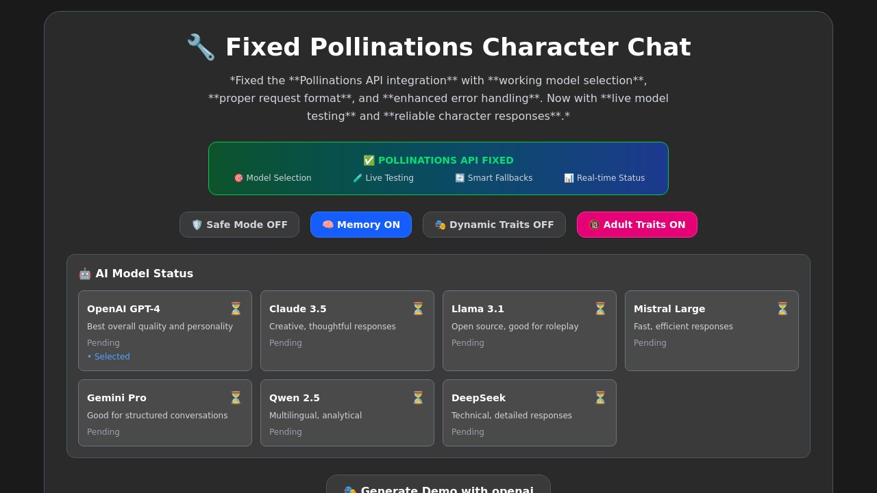877x493 pixels.
Task: Click the 'Model Selection' label
Action: 279,178
